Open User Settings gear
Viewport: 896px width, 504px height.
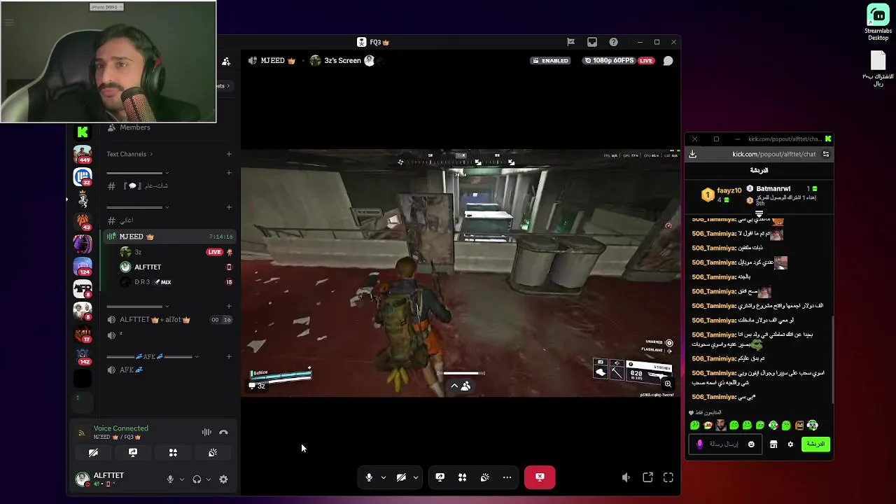point(223,479)
